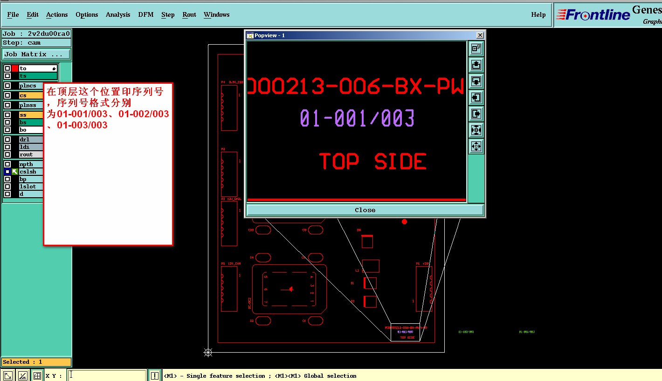Toggle display checkbox for layer drl
This screenshot has height=381, width=662.
click(7, 140)
